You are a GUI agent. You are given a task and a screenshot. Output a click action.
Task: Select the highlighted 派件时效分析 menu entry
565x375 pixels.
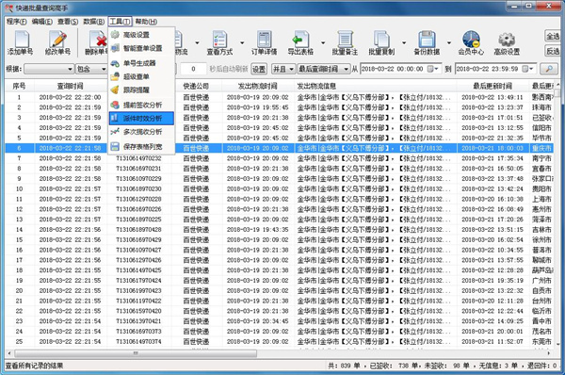pos(142,119)
